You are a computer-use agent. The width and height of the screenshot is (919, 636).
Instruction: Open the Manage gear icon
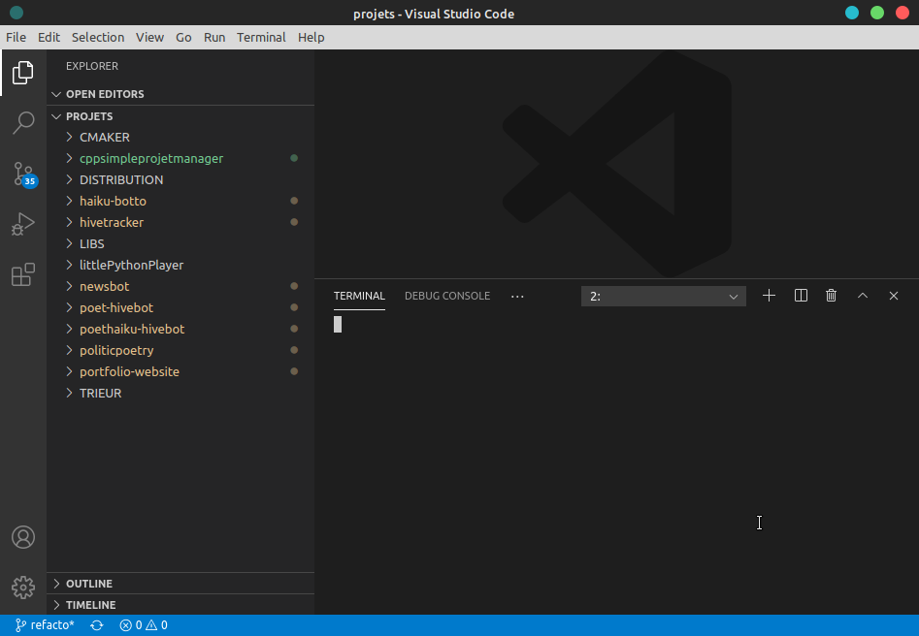23,587
